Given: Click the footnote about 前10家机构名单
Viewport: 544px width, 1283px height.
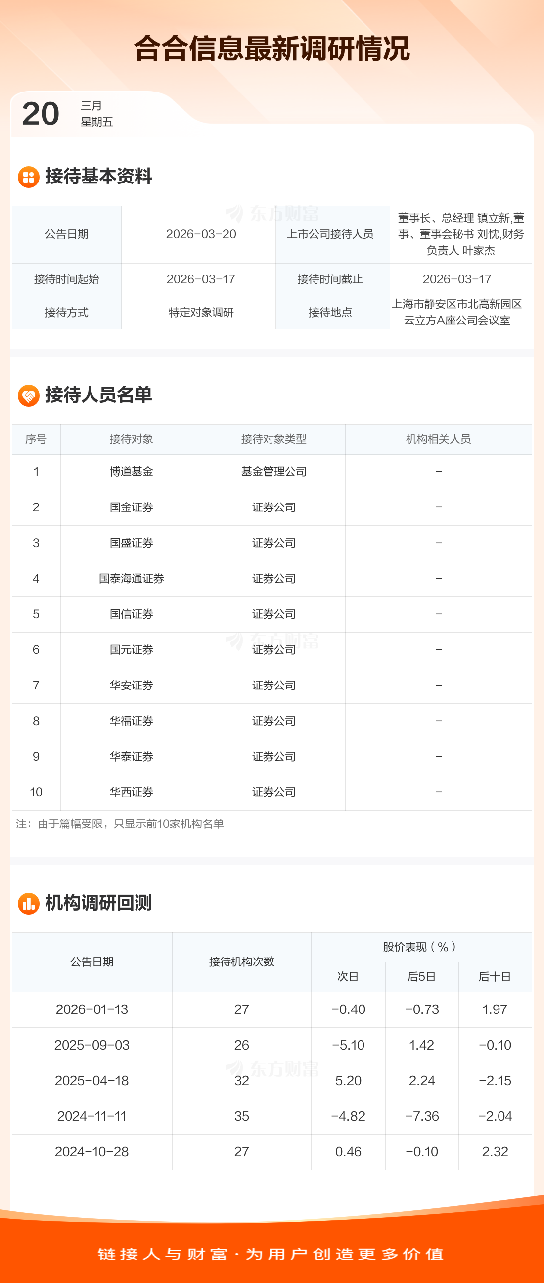Looking at the screenshot, I should pos(120,824).
